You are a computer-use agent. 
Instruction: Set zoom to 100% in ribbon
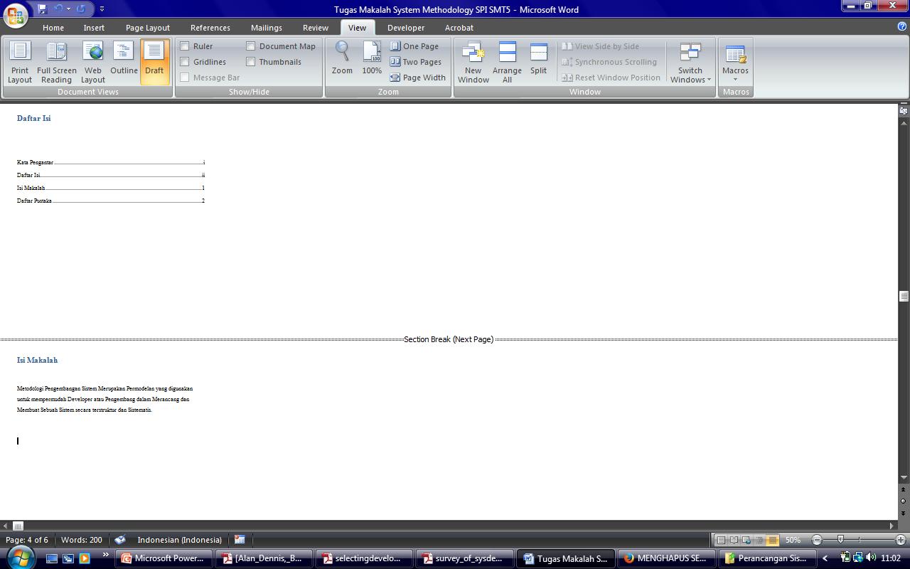tap(372, 58)
